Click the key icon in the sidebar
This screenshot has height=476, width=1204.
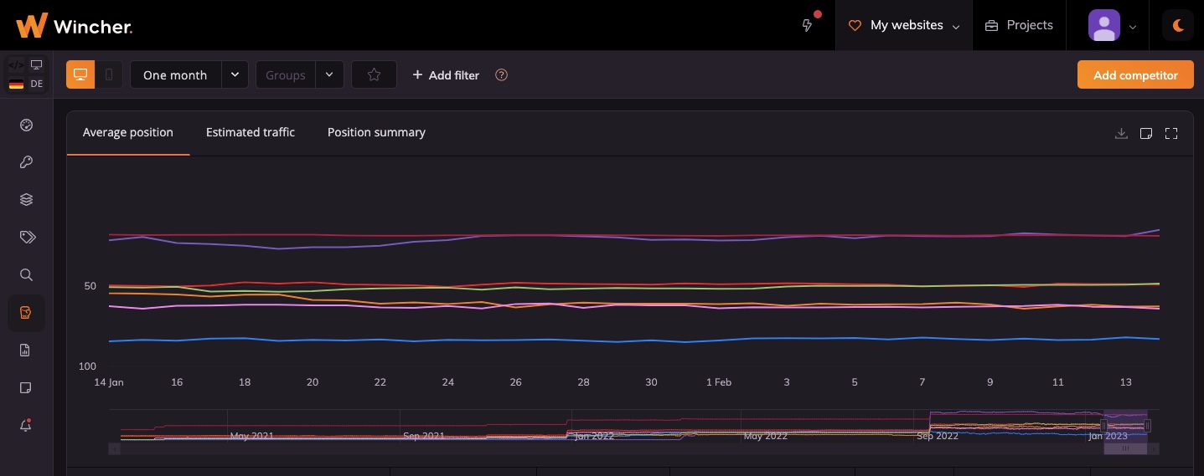tap(26, 162)
